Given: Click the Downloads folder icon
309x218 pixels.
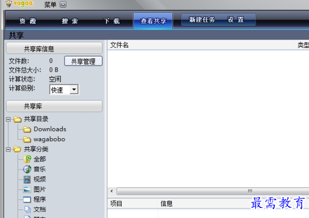Looking at the screenshot, I should [x=27, y=130].
